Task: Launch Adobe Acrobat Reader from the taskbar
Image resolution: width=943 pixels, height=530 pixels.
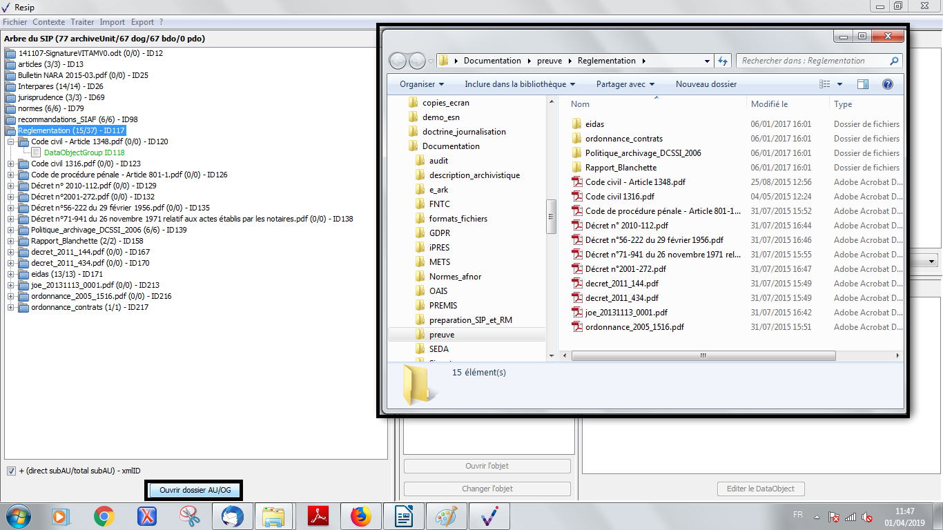Action: 317,516
